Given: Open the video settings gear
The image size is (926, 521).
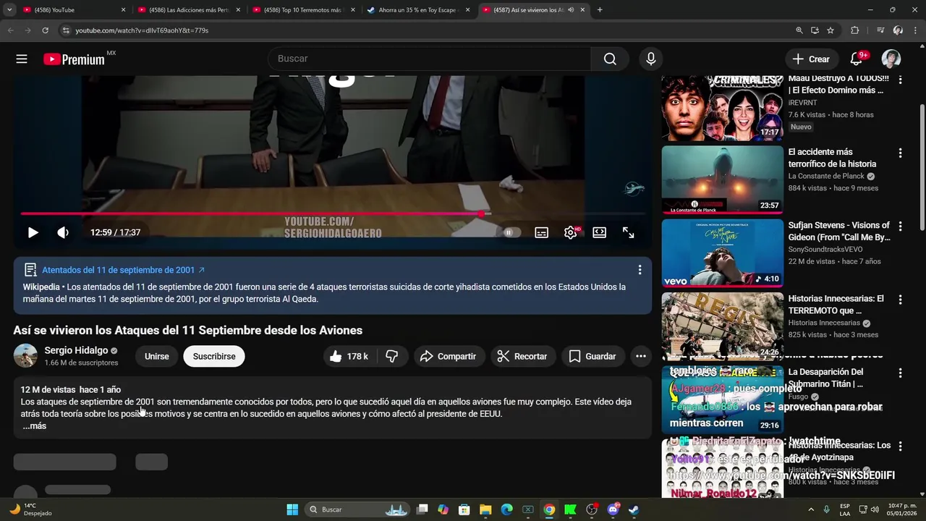Looking at the screenshot, I should [x=571, y=232].
